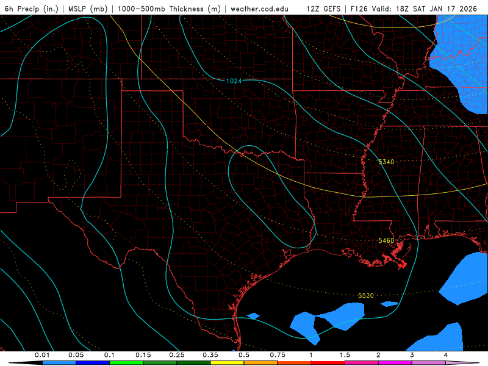The image size is (488, 366).
Task: Click the 'weather.cod.edu' source text
Action: pos(259,9)
